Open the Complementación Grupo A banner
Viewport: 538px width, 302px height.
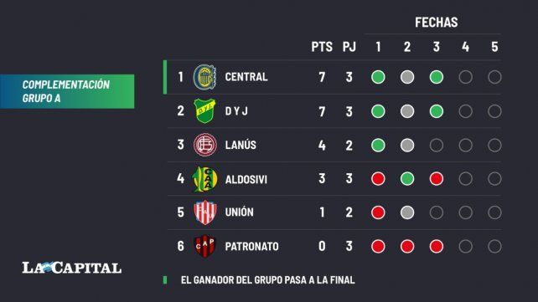67,91
